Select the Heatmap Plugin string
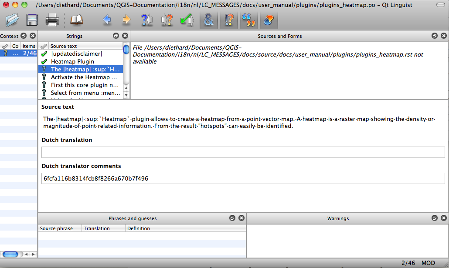The height and width of the screenshot is (268, 449). pyautogui.click(x=73, y=61)
